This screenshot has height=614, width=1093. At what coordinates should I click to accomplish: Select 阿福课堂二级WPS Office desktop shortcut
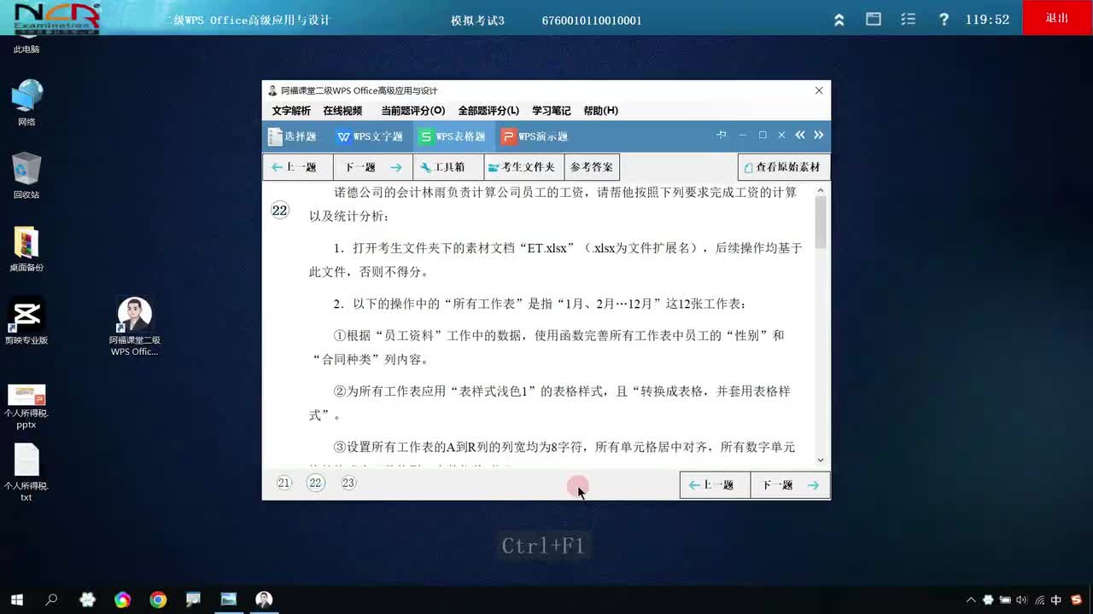point(134,327)
